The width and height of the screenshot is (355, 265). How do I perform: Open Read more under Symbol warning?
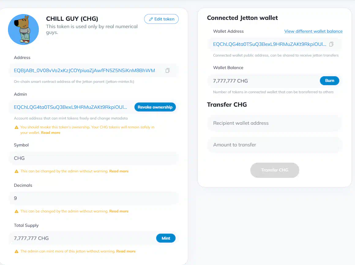pos(119,171)
